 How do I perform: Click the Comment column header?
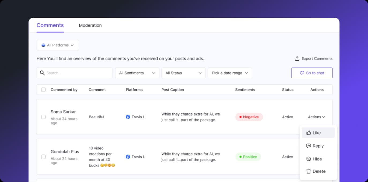97,90
